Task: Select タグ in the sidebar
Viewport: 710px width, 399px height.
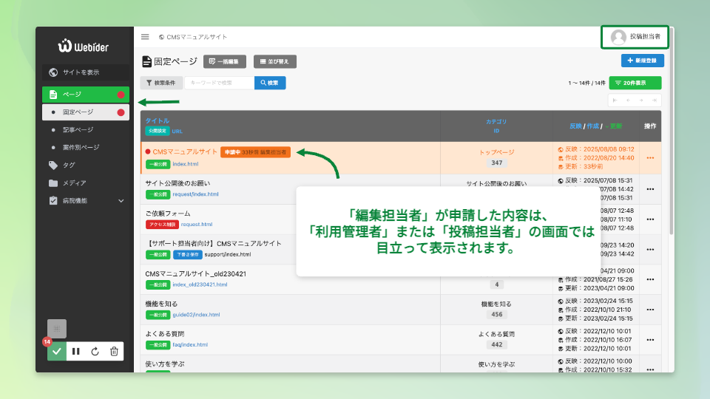Action: 68,165
